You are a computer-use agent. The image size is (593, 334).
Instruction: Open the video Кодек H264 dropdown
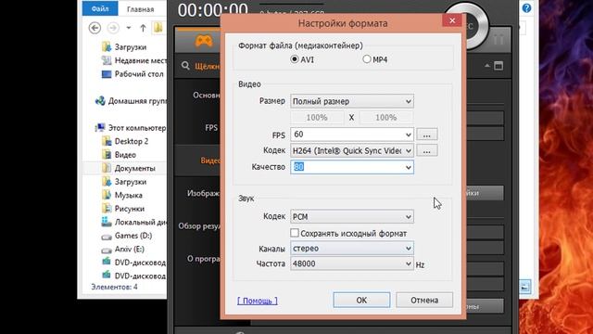pos(352,150)
